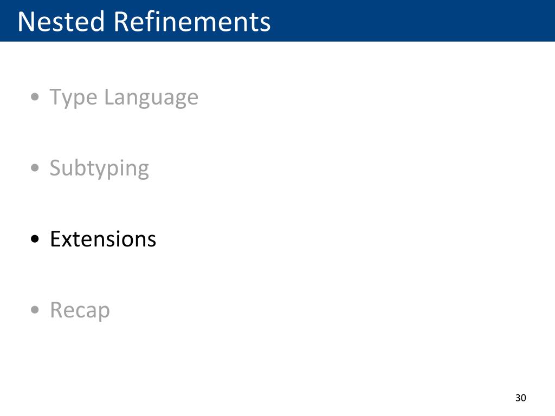Select the word Nested in title
This screenshot has height=416, width=555.
click(61, 22)
